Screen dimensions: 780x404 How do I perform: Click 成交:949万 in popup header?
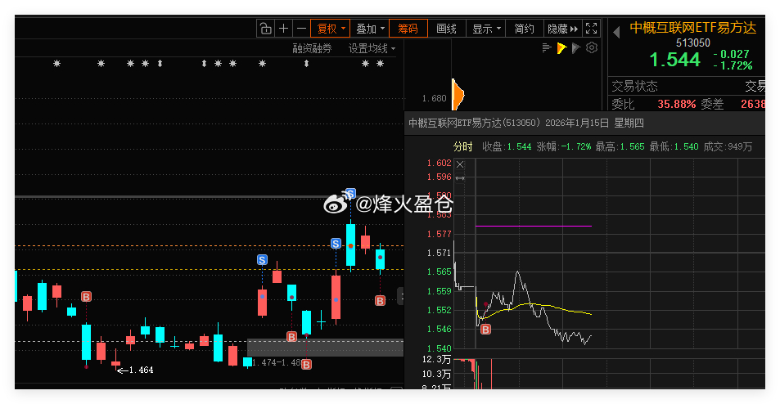coord(728,146)
